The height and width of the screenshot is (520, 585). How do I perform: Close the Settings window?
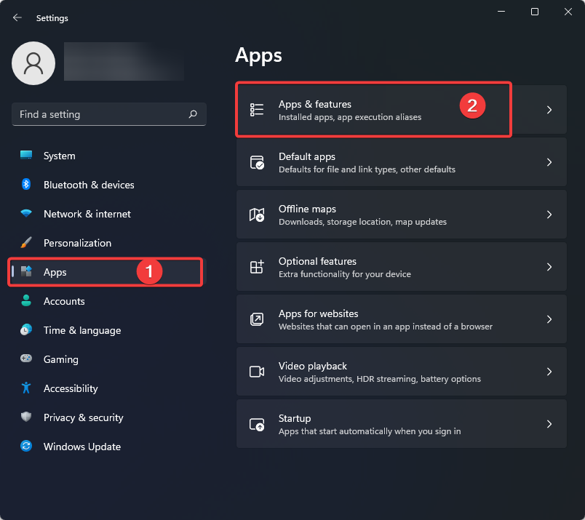[x=568, y=12]
